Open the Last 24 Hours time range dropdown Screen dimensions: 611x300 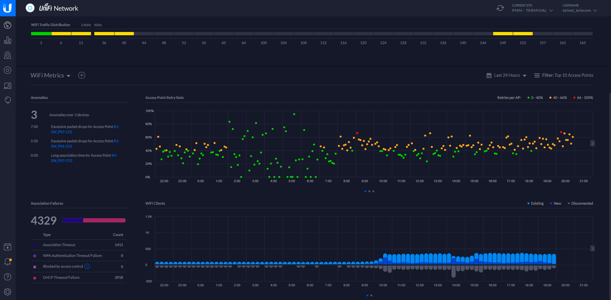tap(506, 75)
